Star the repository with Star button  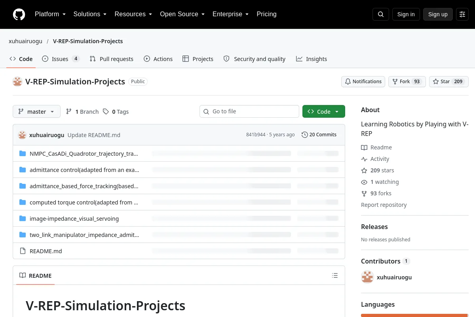click(448, 82)
